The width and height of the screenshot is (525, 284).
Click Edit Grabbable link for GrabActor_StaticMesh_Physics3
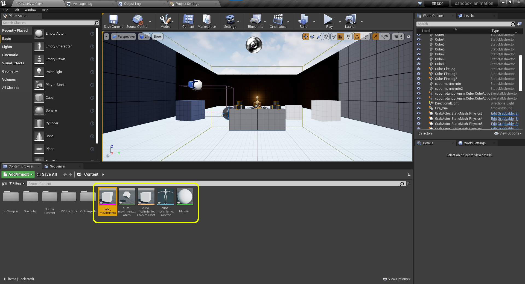coord(504,113)
